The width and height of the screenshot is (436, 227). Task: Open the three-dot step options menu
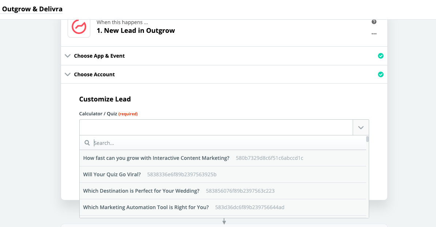374,34
